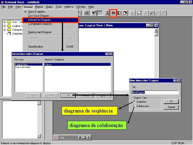This screenshot has width=193, height=145.
Task: Click the Deployment View node icon
Action: click(x=9, y=33)
